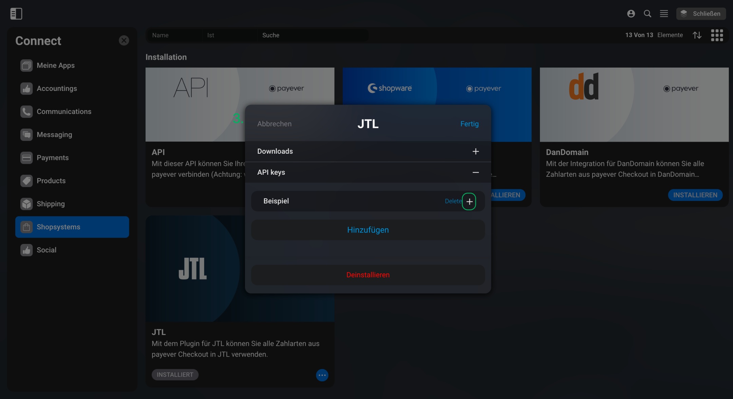Open the Social category label
733x399 pixels.
point(46,250)
